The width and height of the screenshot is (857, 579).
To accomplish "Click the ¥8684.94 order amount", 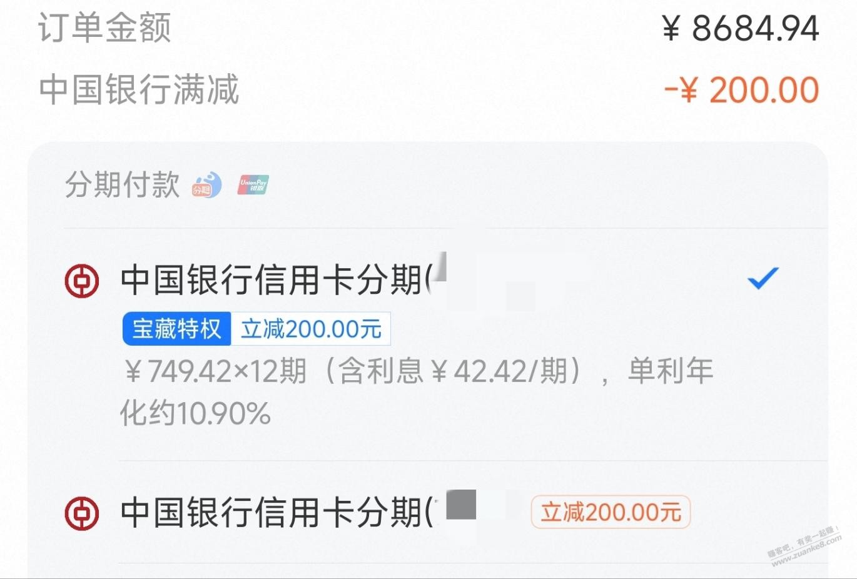I will coord(741,29).
